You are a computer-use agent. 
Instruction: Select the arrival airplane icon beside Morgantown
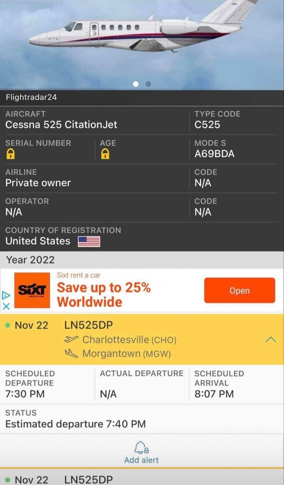click(x=72, y=355)
